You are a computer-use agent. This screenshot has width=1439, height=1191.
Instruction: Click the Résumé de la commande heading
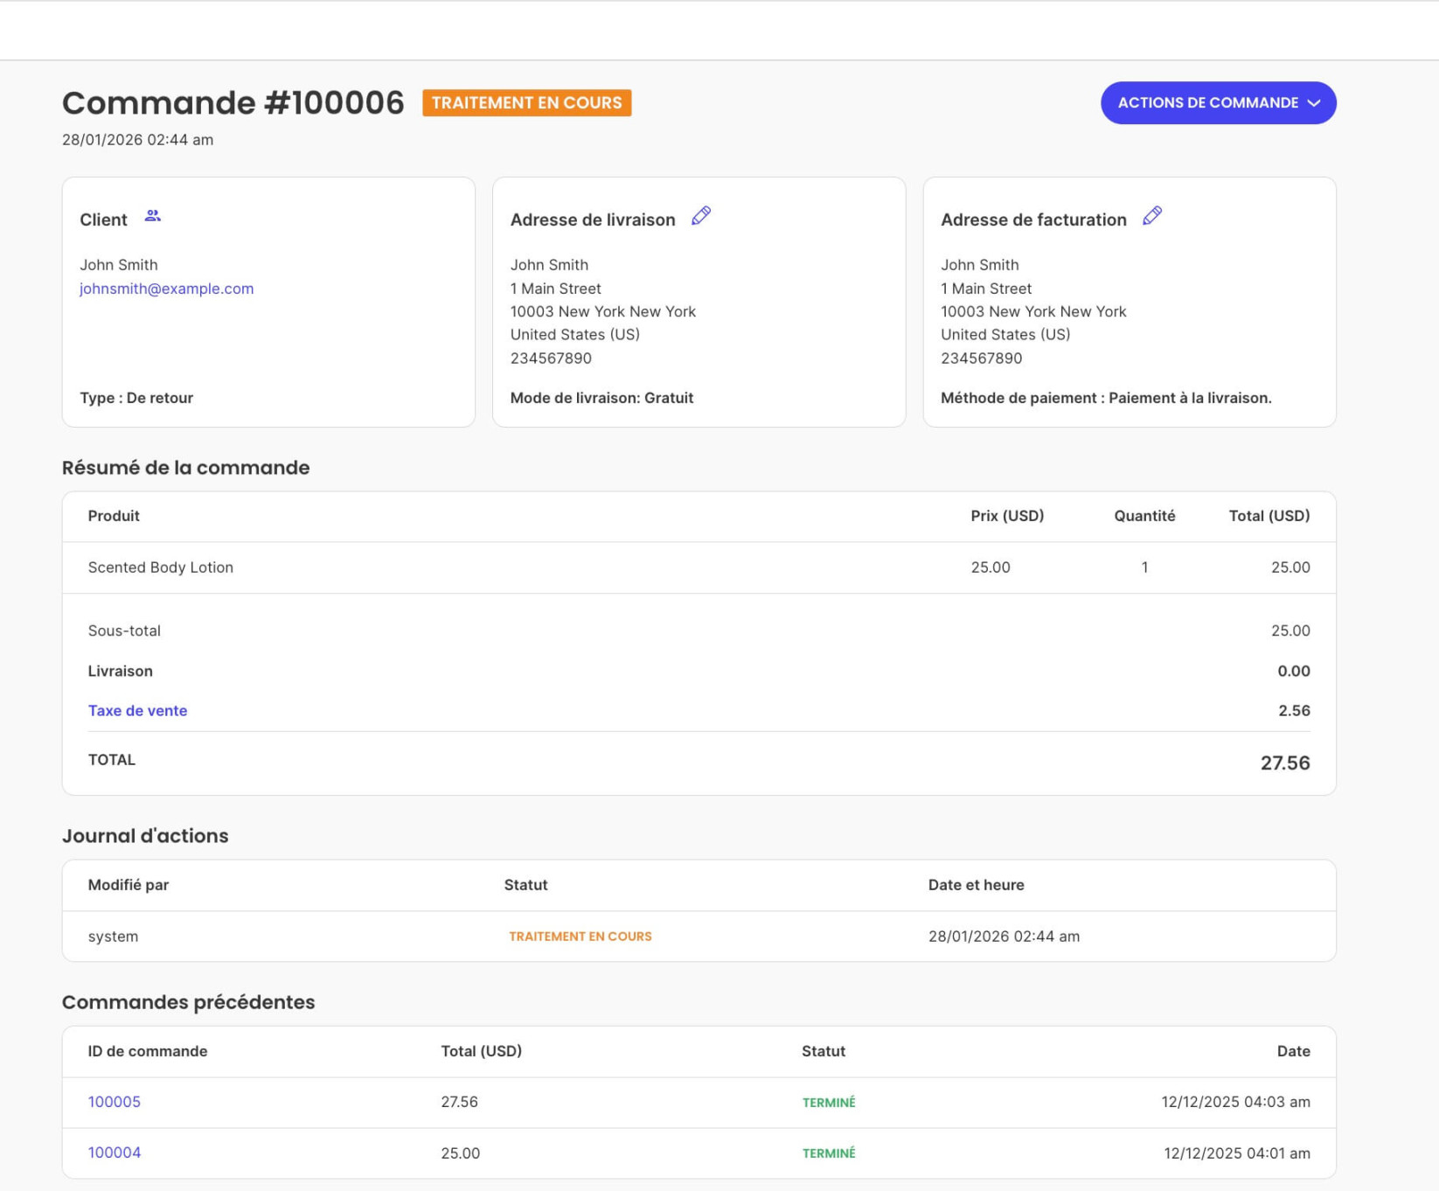[x=185, y=468]
